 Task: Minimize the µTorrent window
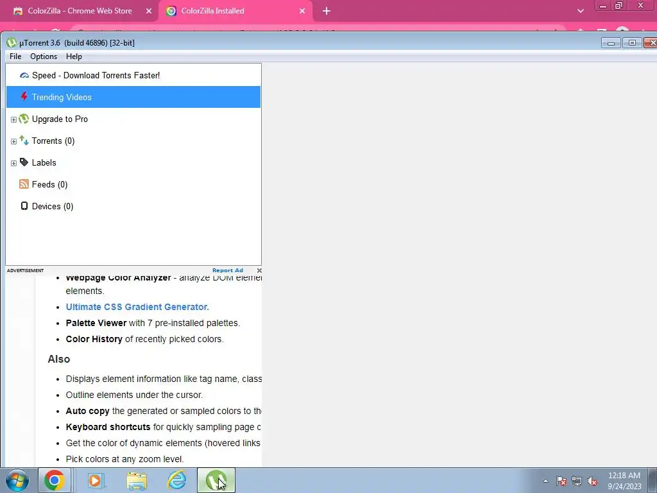click(x=611, y=43)
